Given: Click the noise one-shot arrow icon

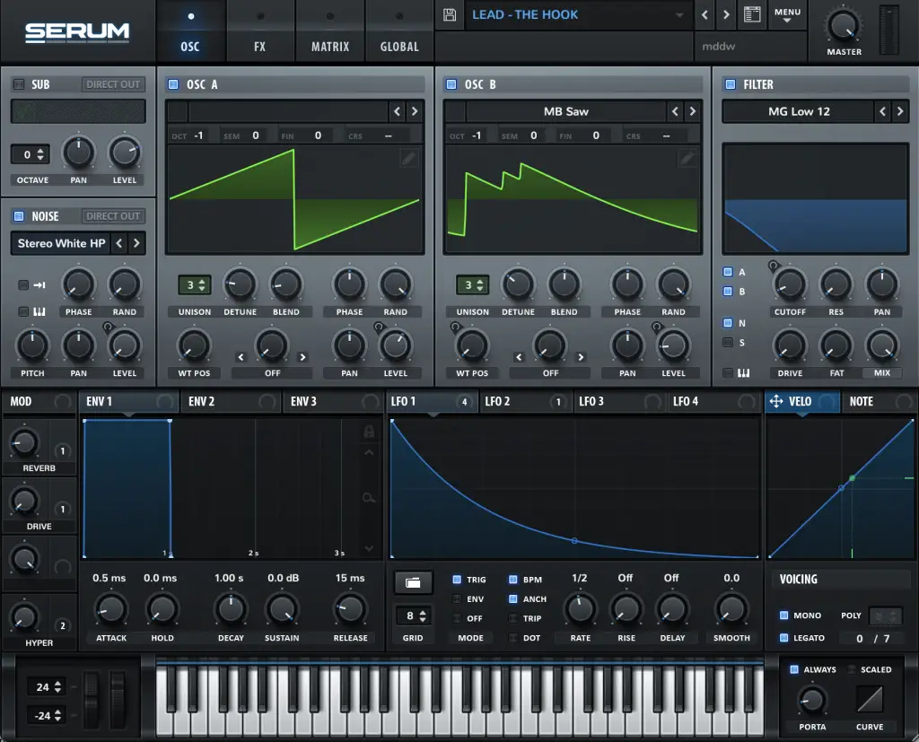Looking at the screenshot, I should (x=39, y=285).
